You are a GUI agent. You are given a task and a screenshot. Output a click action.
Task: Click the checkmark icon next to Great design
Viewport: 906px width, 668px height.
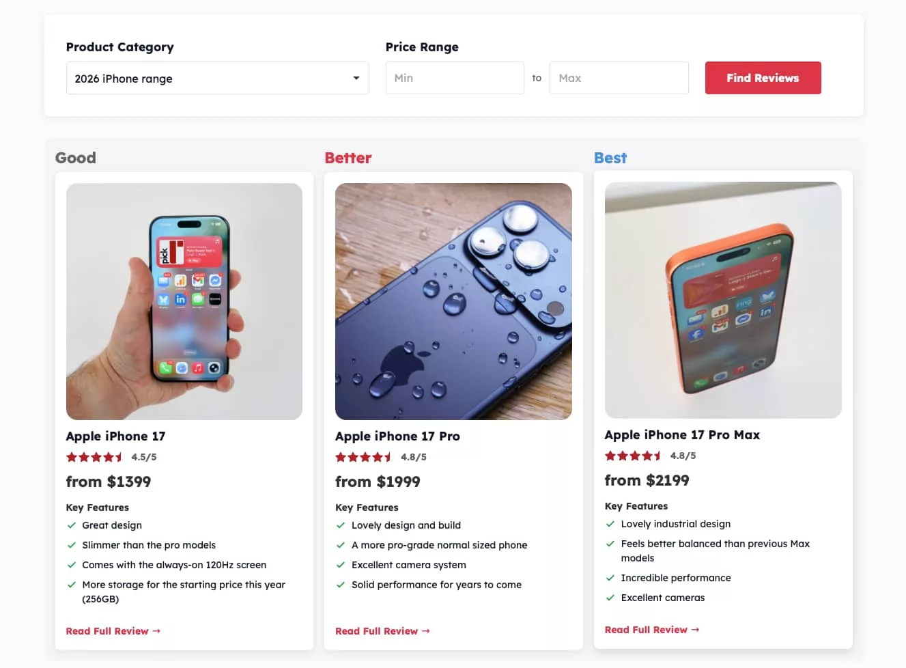pos(72,525)
